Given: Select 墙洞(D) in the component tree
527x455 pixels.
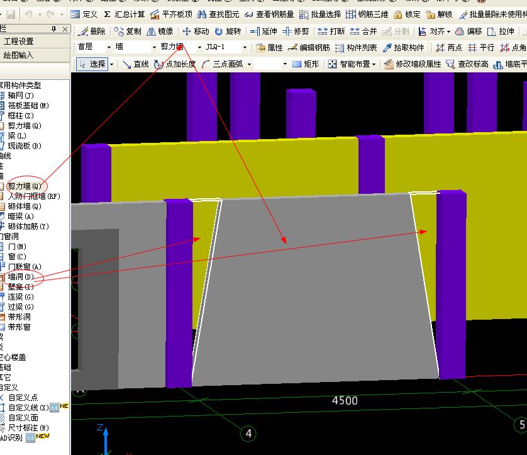Looking at the screenshot, I should point(21,277).
